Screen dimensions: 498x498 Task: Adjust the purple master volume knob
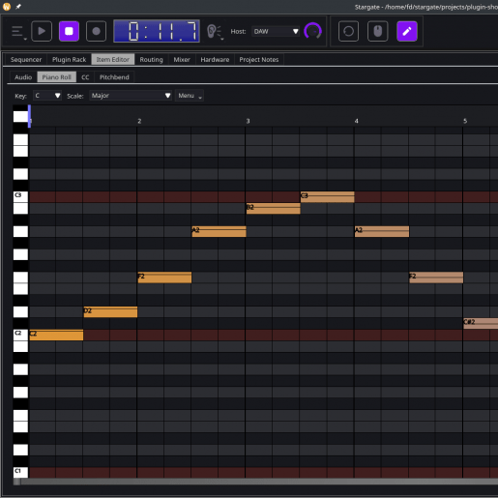312,31
